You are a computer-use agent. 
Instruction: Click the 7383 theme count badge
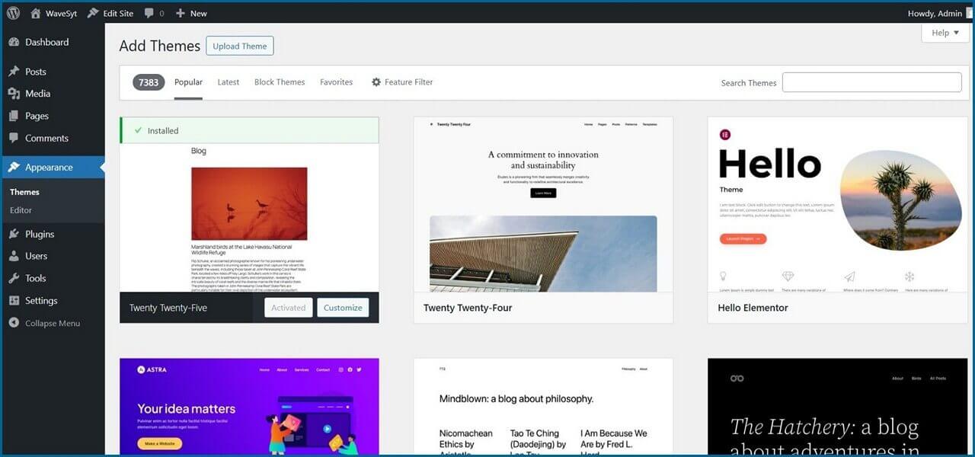pyautogui.click(x=149, y=82)
